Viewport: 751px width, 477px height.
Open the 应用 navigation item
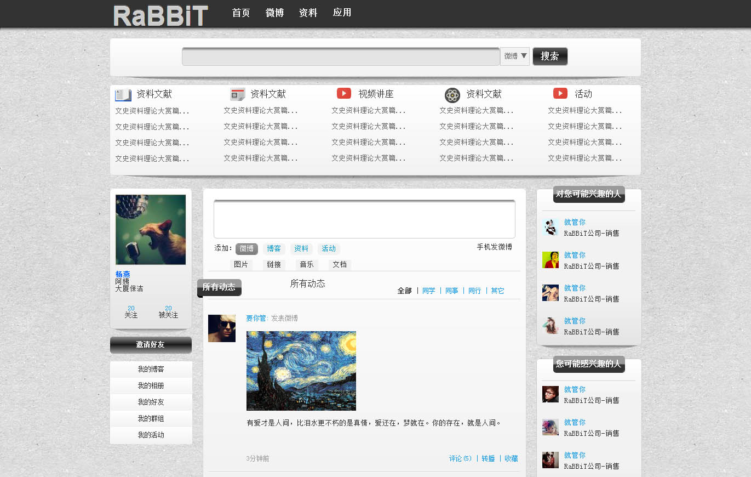[x=342, y=13]
